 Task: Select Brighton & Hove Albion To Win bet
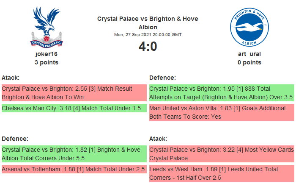click(x=74, y=93)
